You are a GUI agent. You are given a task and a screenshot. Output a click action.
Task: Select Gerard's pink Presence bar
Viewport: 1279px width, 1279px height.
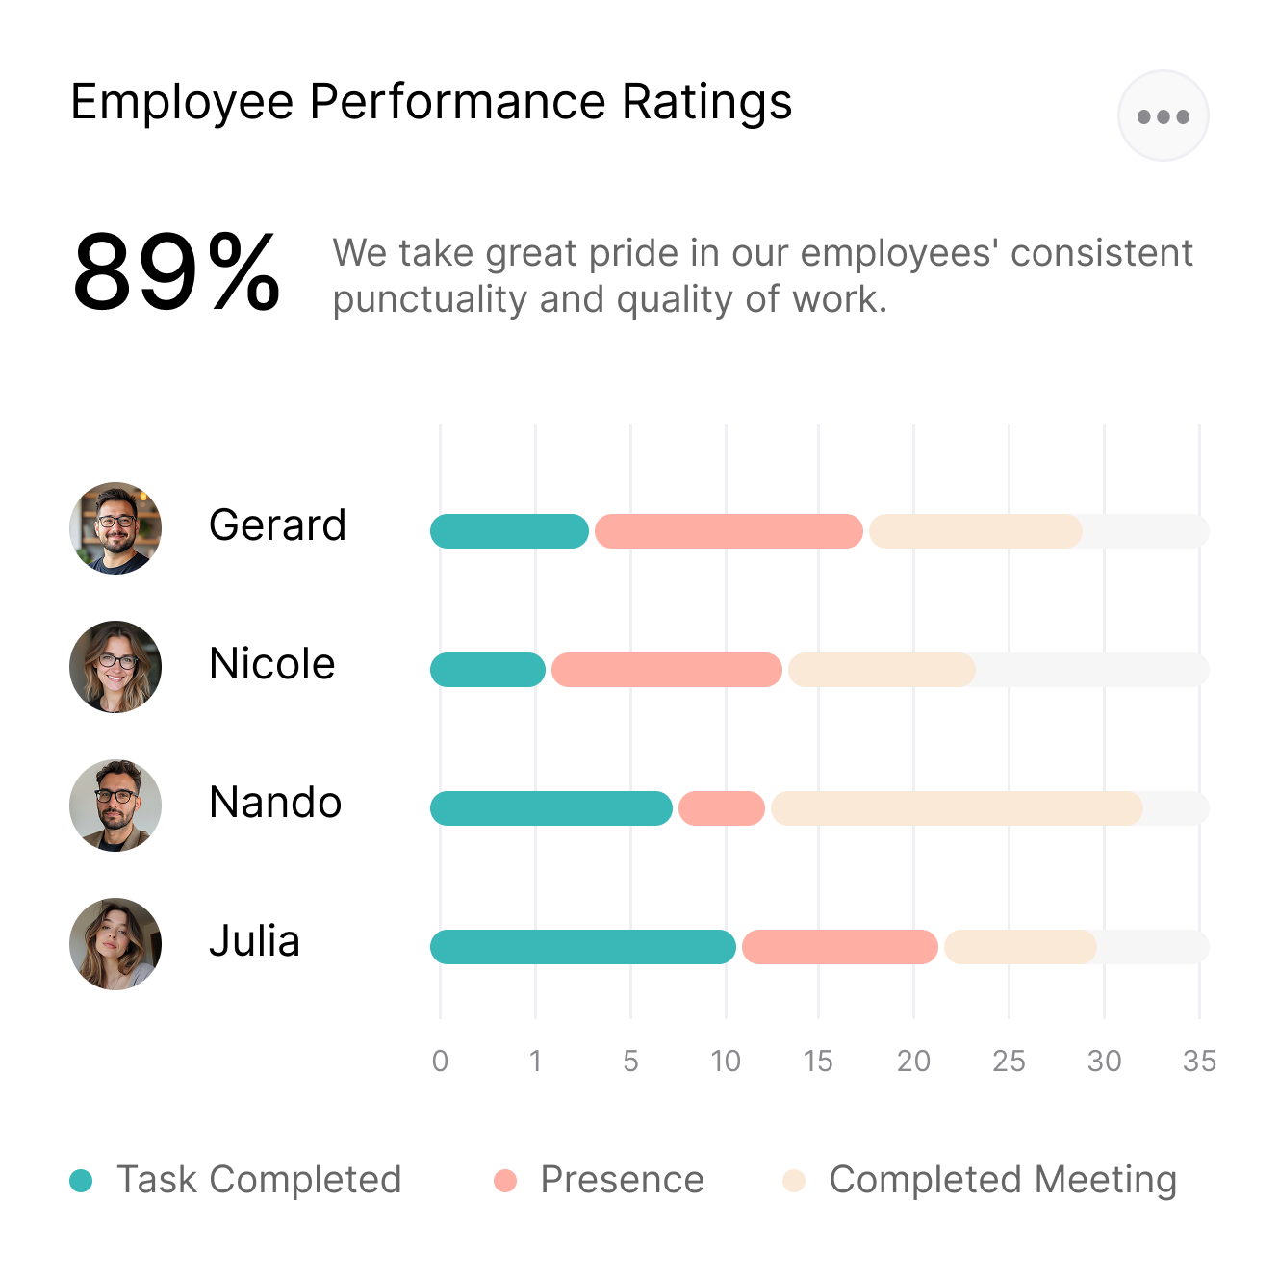[729, 531]
